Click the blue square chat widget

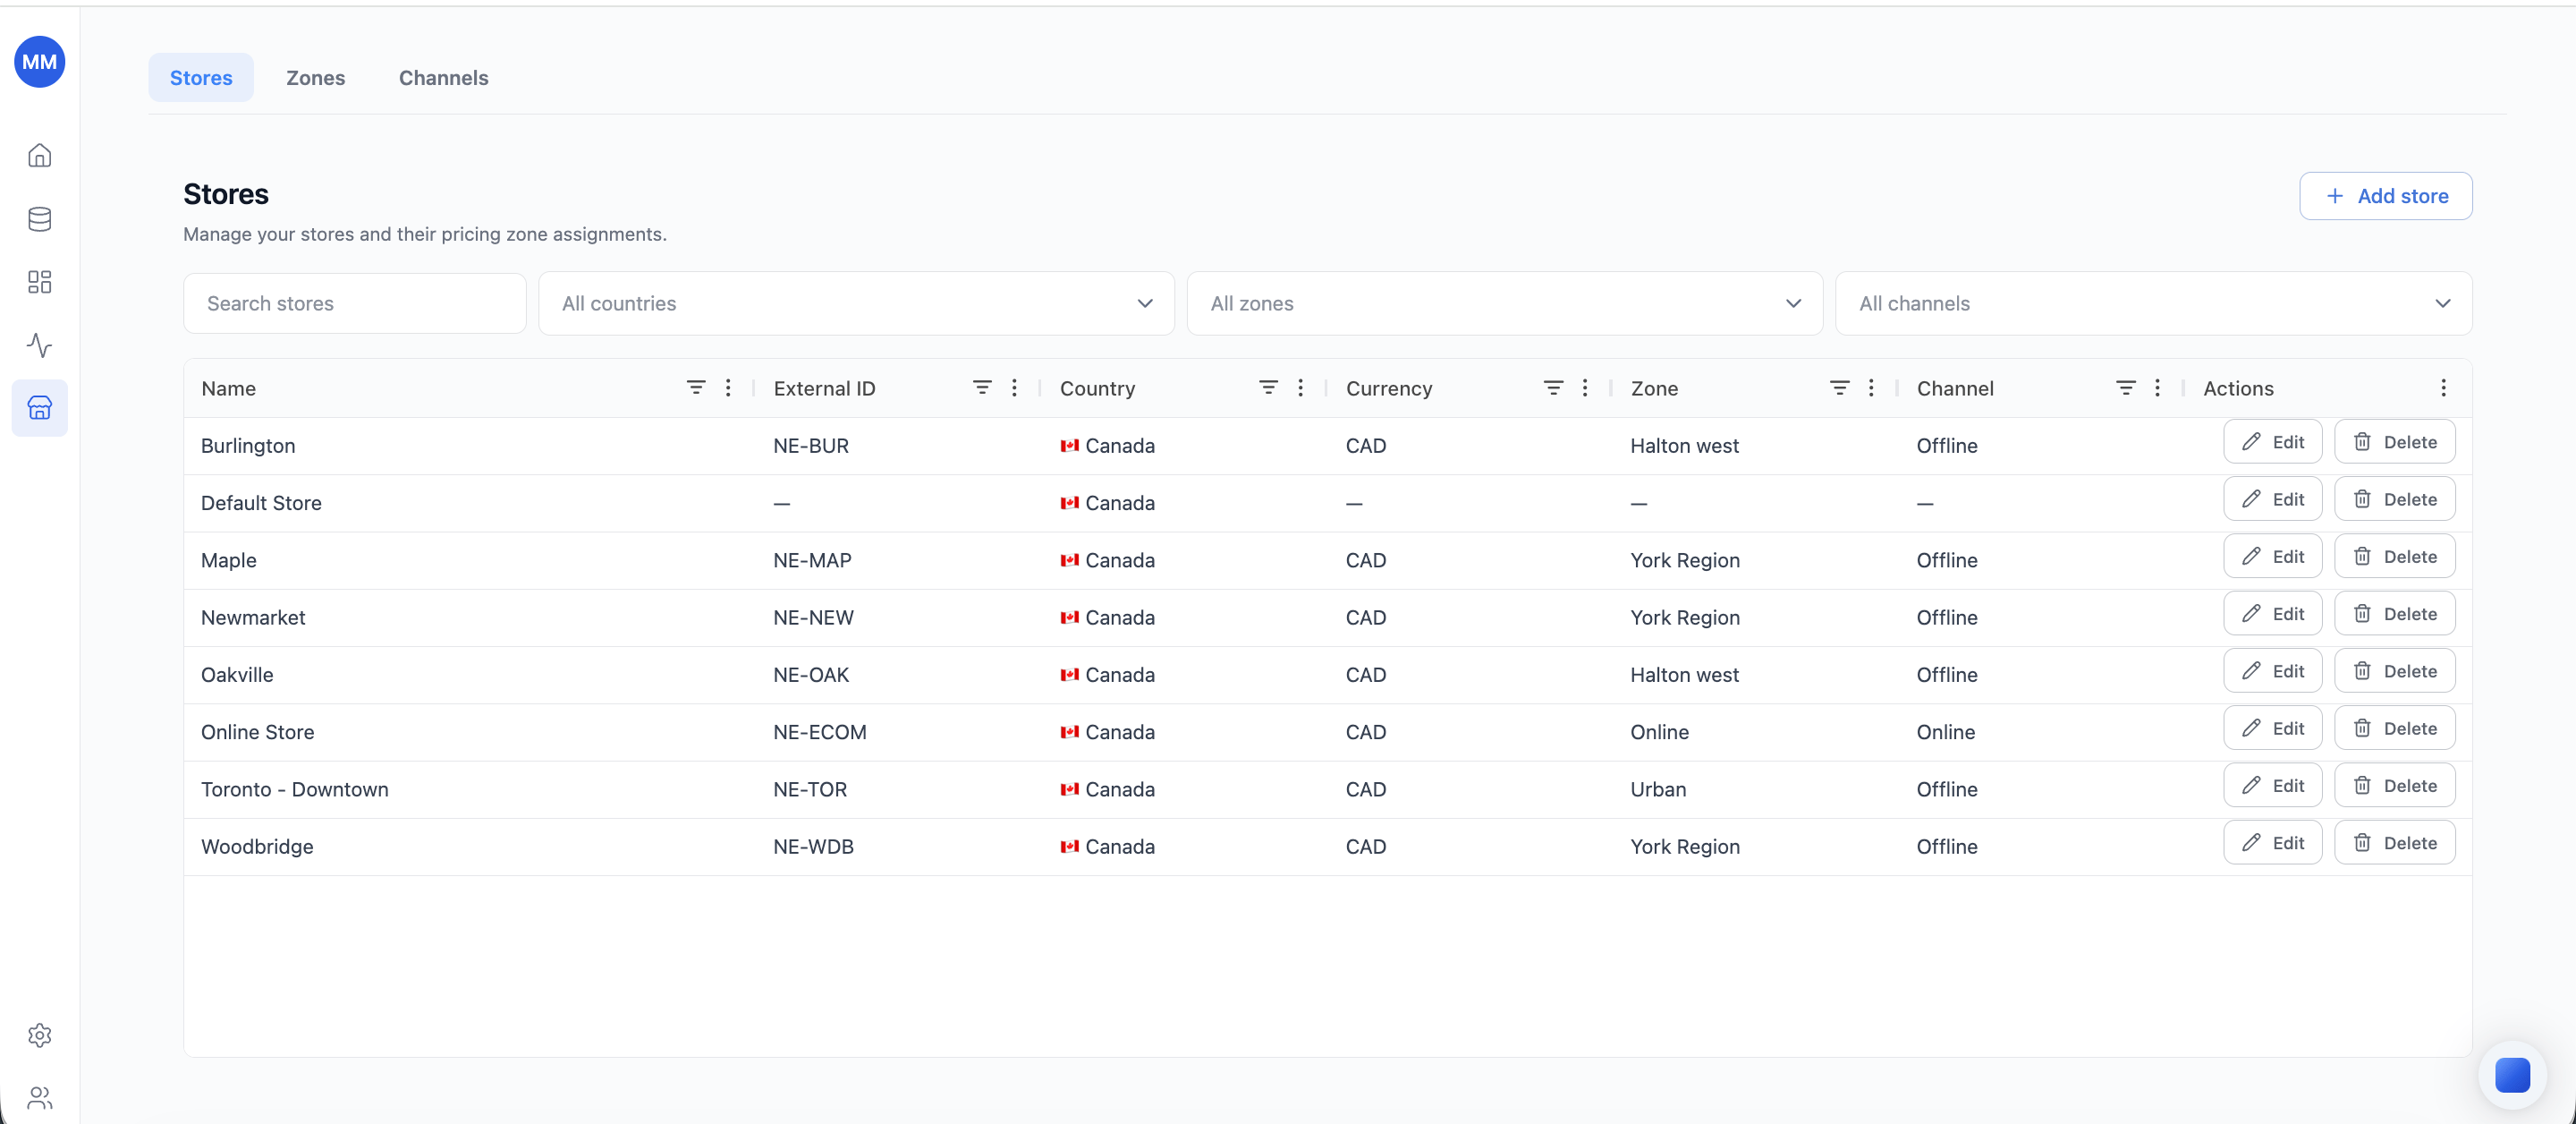[2512, 1075]
